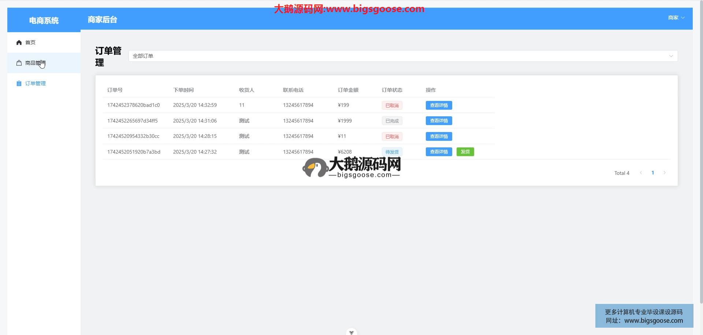Click the shopping bag product management icon

(x=19, y=63)
